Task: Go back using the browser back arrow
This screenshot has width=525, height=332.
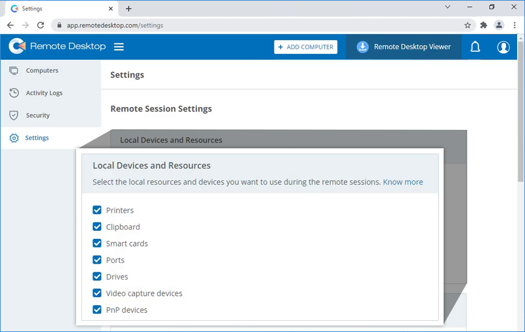Action: coord(10,25)
